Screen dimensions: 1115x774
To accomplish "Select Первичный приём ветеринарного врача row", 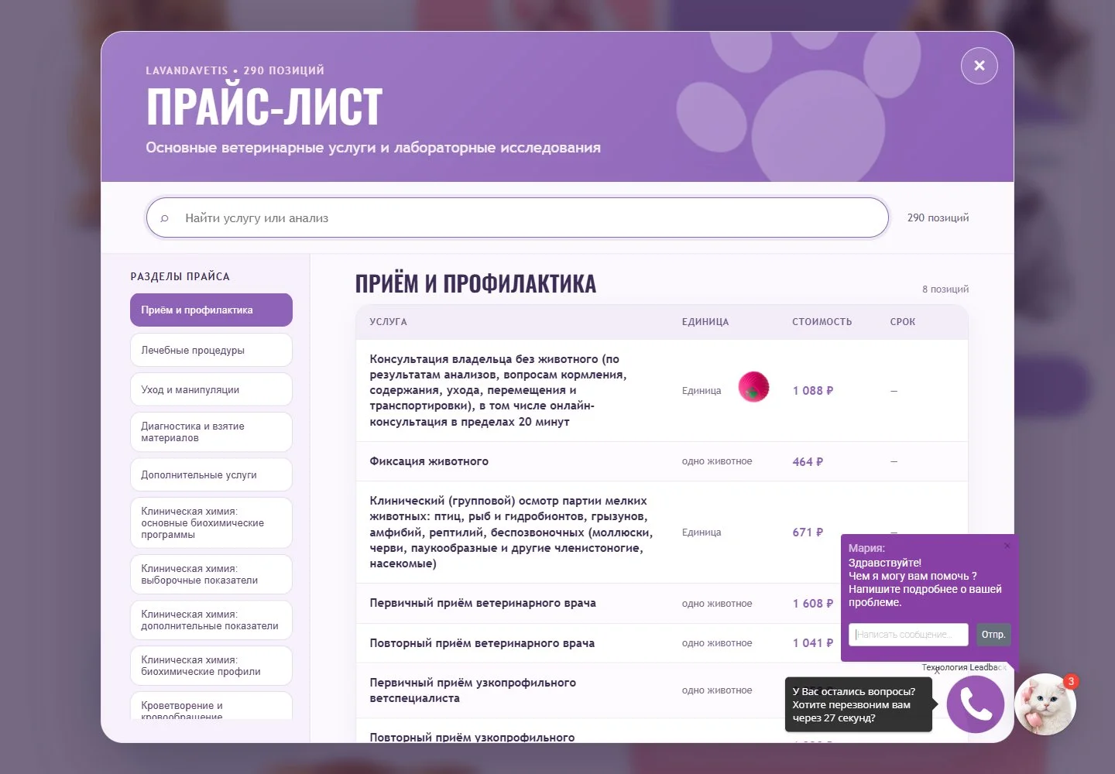I will [x=662, y=603].
